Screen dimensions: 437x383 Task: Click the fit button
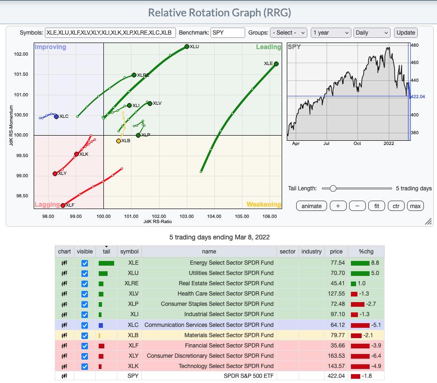tap(377, 206)
